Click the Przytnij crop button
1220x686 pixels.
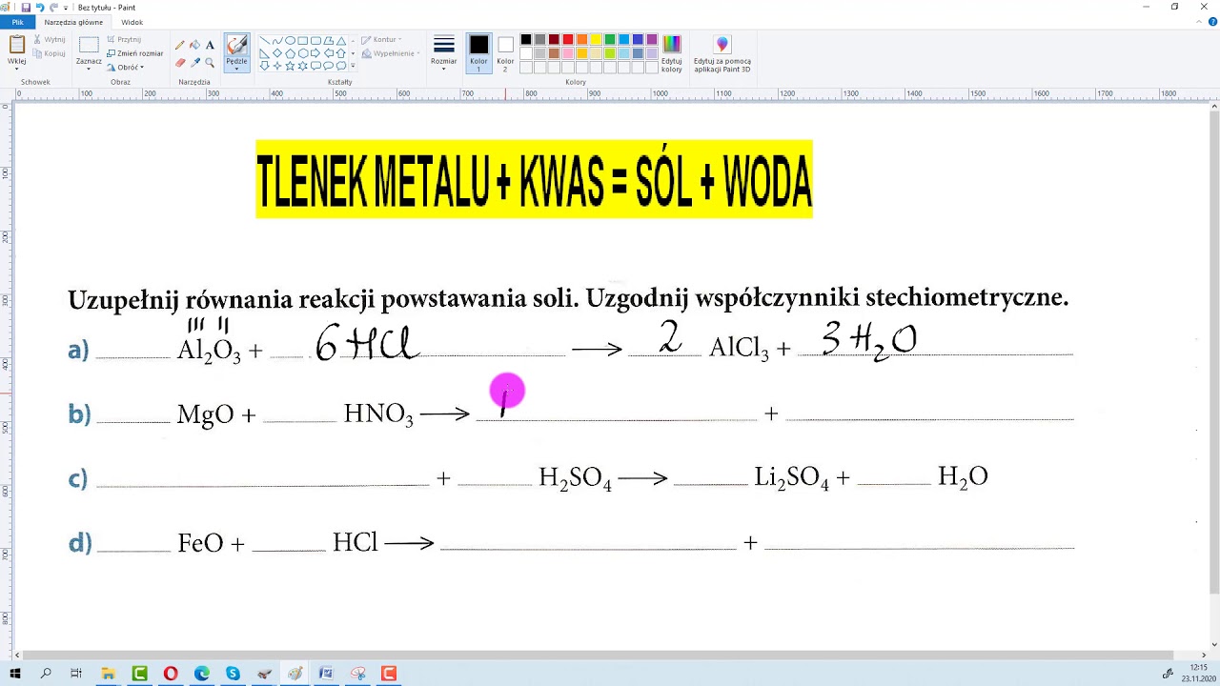coord(124,39)
